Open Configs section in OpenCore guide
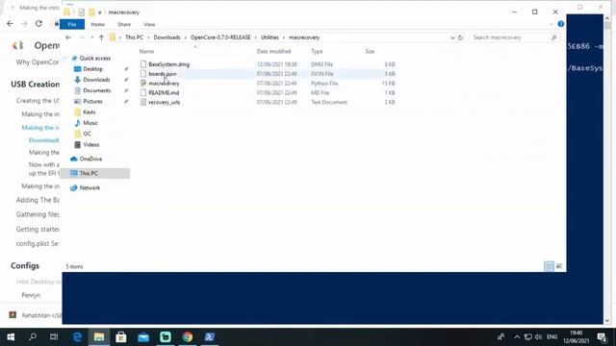The image size is (616, 346). (x=25, y=265)
